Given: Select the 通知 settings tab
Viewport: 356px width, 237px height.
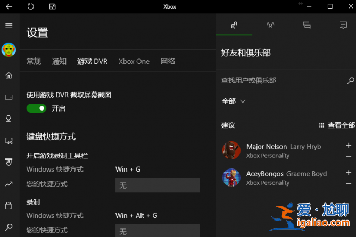Looking at the screenshot, I should 59,61.
